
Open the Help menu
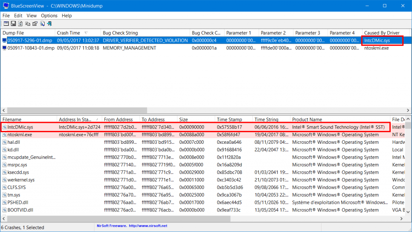(67, 16)
